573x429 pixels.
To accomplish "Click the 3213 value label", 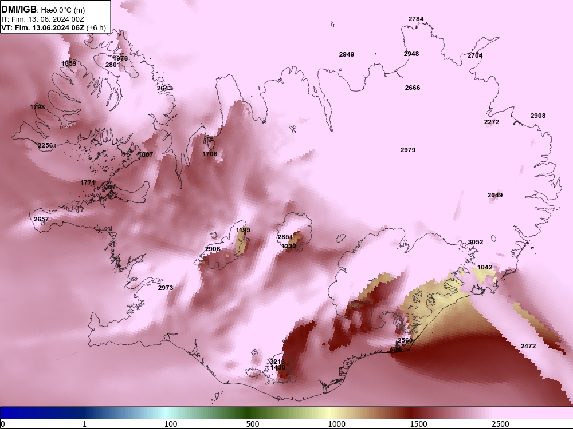I will (x=277, y=362).
